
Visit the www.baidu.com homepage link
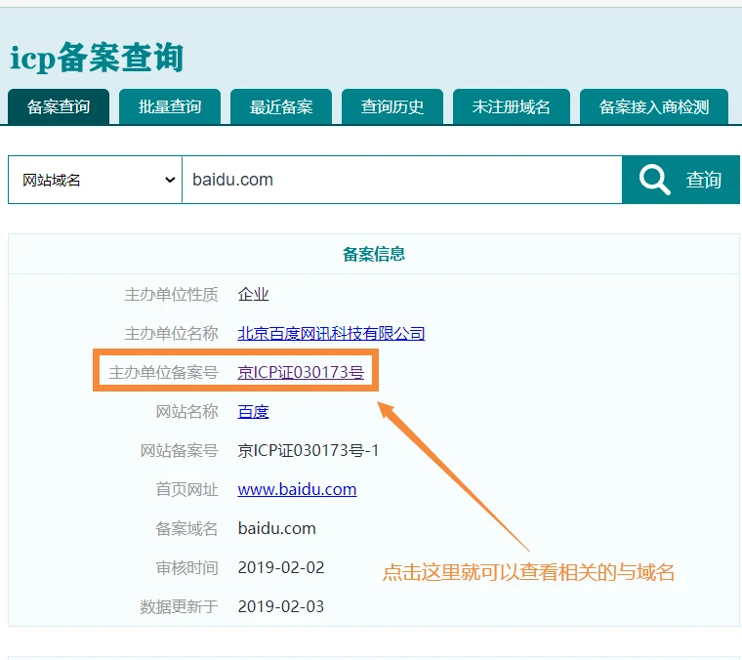[x=297, y=489]
